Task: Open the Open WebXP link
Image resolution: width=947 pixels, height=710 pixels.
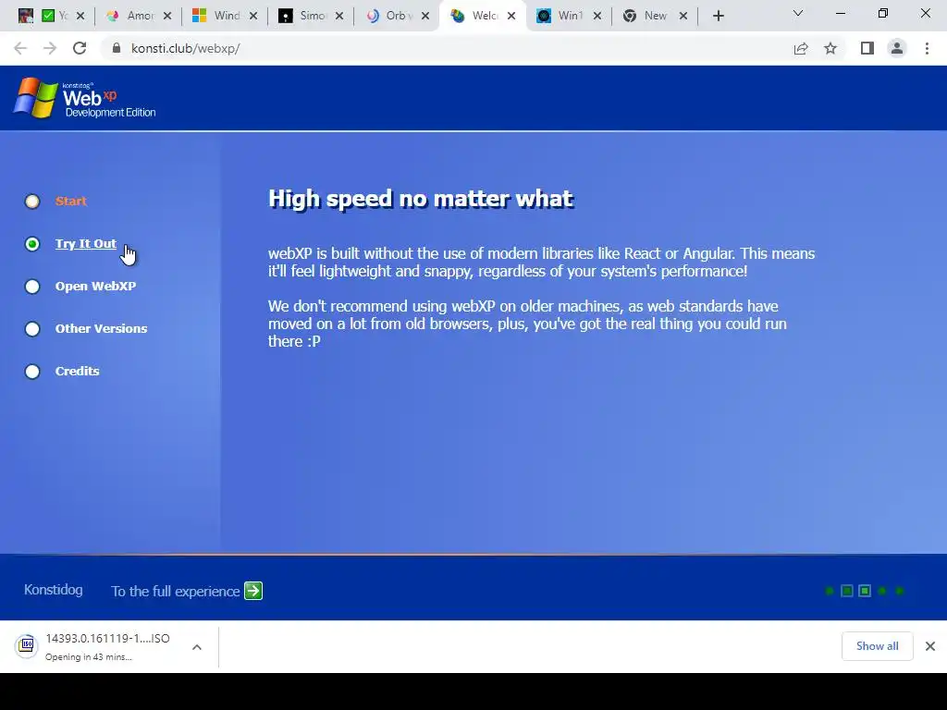Action: coord(95,287)
